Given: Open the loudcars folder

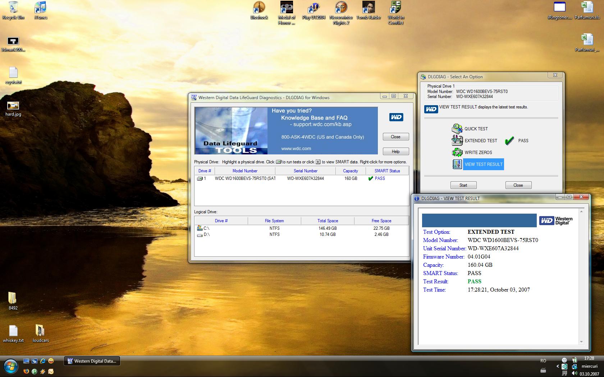Looking at the screenshot, I should 41,334.
